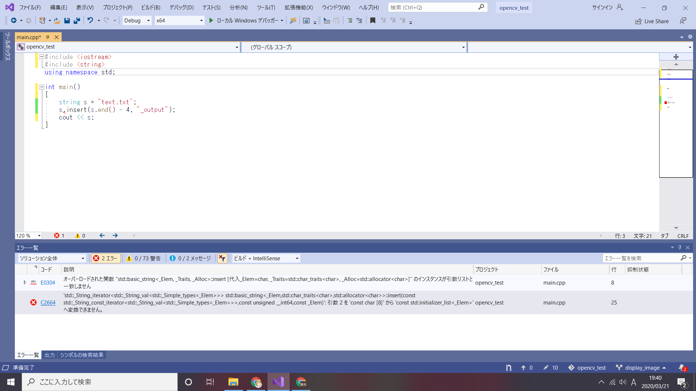Viewport: 696px width, 391px height.
Task: Expand the E0304 error row
Action: (25, 282)
